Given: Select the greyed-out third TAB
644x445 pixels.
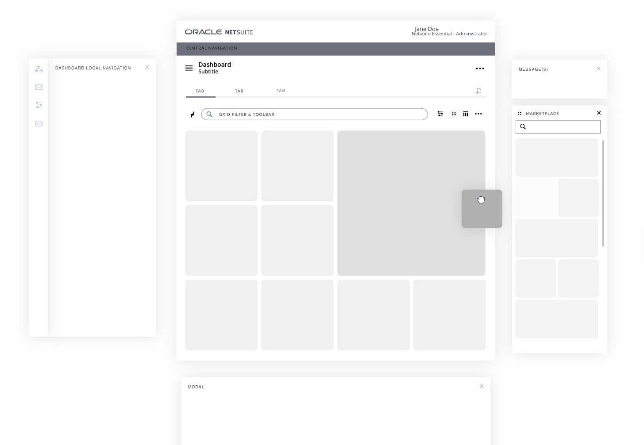Looking at the screenshot, I should 281,91.
